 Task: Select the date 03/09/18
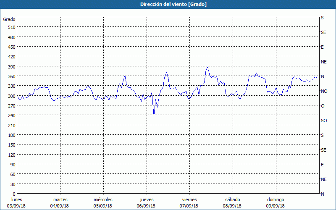tap(16, 206)
